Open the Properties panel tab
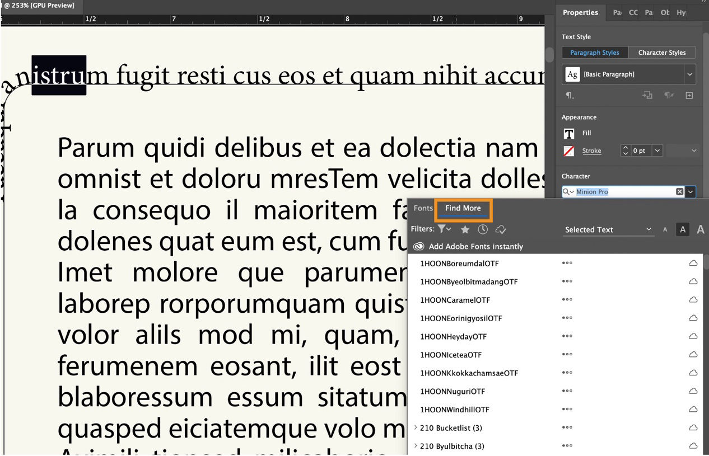This screenshot has width=709, height=456. (580, 12)
